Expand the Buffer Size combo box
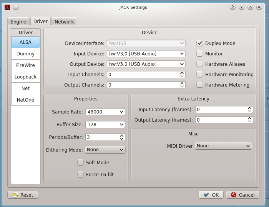Screen dimensions: 269x207 [x=105, y=125]
